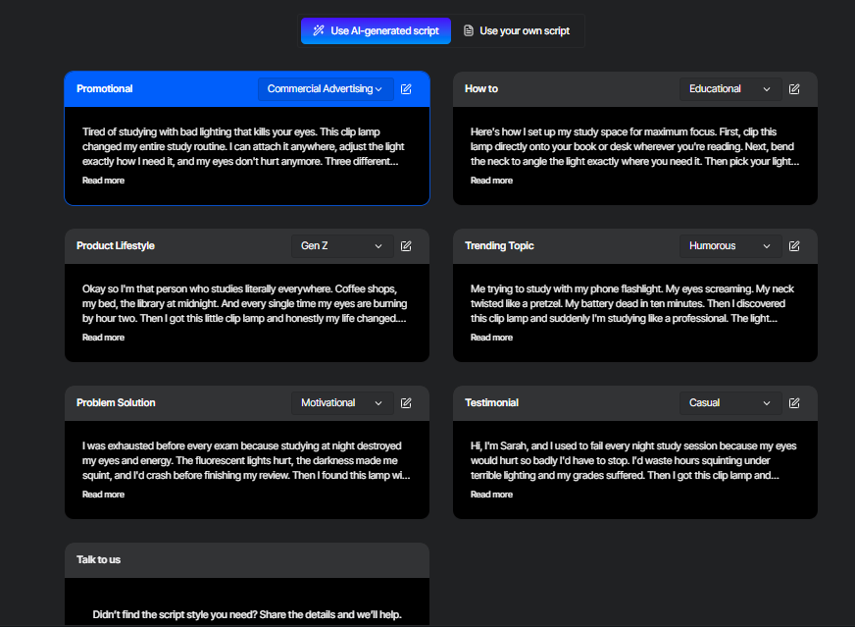Image resolution: width=855 pixels, height=627 pixels.
Task: Click the edit icon on the How to card
Action: (794, 89)
